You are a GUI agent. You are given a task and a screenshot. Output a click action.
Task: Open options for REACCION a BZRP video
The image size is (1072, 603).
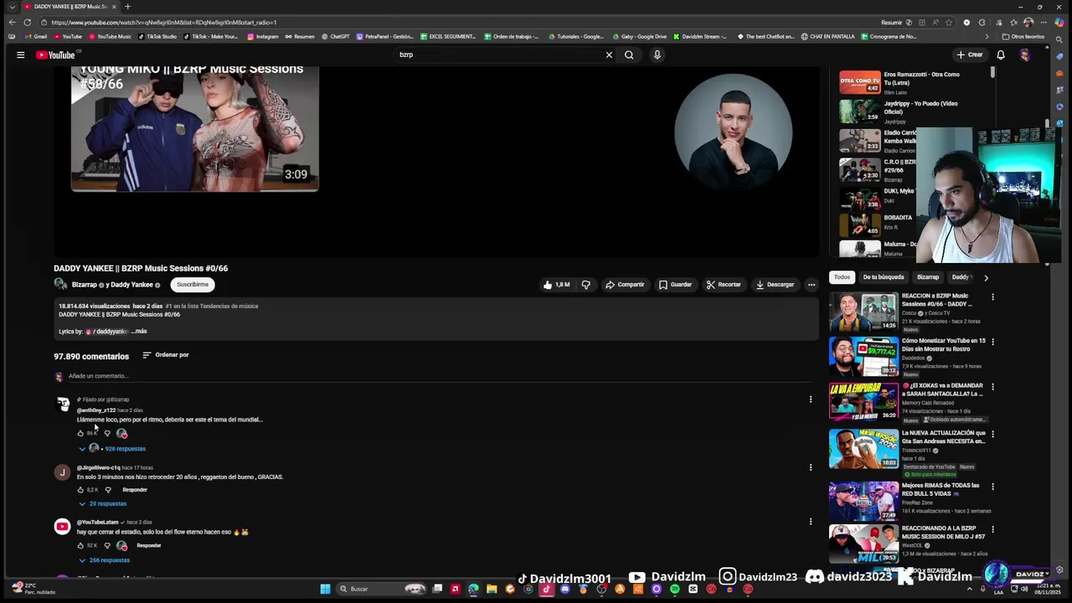[x=993, y=297]
